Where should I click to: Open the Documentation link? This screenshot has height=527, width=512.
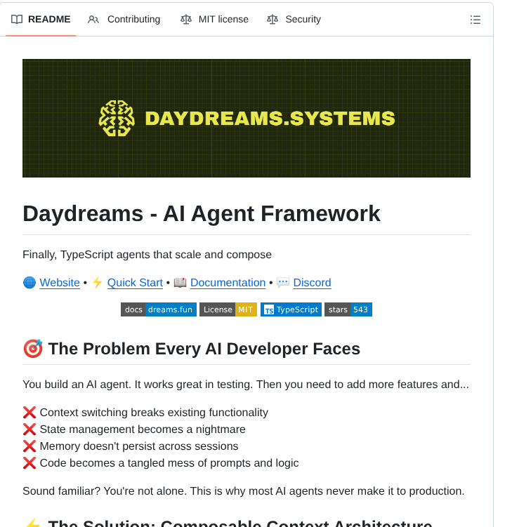(x=228, y=283)
